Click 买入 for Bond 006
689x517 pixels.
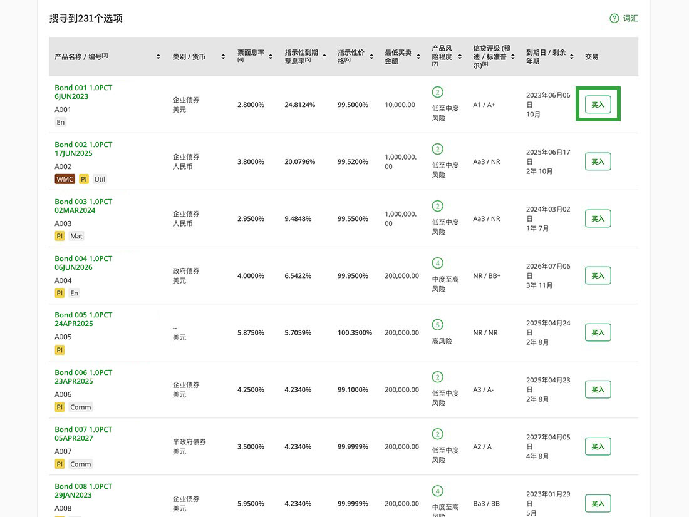point(598,389)
